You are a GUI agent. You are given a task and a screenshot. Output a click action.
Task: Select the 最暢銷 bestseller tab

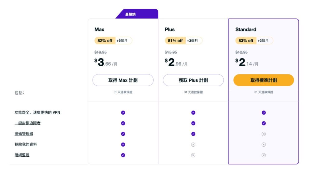[131, 14]
